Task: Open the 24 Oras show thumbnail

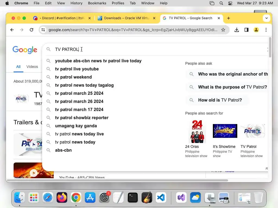Action: click(197, 131)
